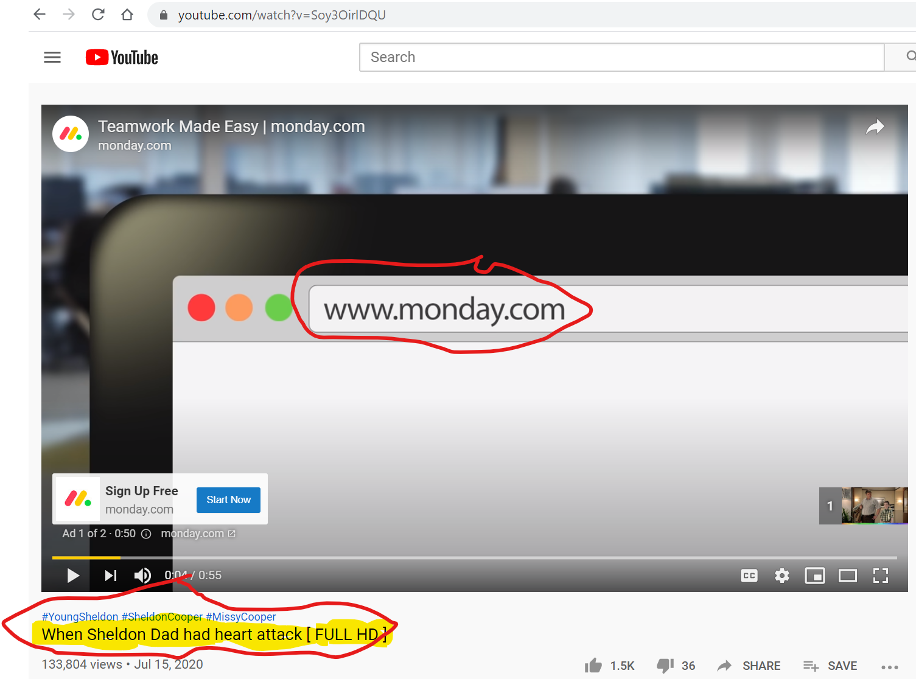916x679 pixels.
Task: Click the share arrow in the video corner
Action: point(875,127)
